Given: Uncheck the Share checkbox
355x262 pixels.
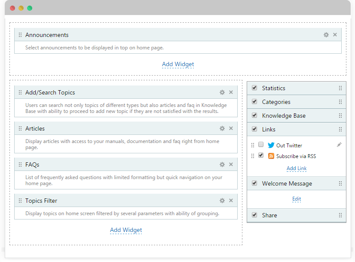Looking at the screenshot, I should click(x=254, y=215).
